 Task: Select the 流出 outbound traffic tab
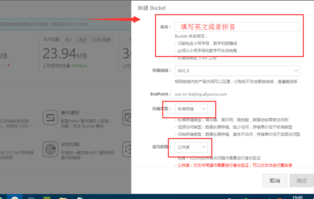pyautogui.click(x=82, y=40)
